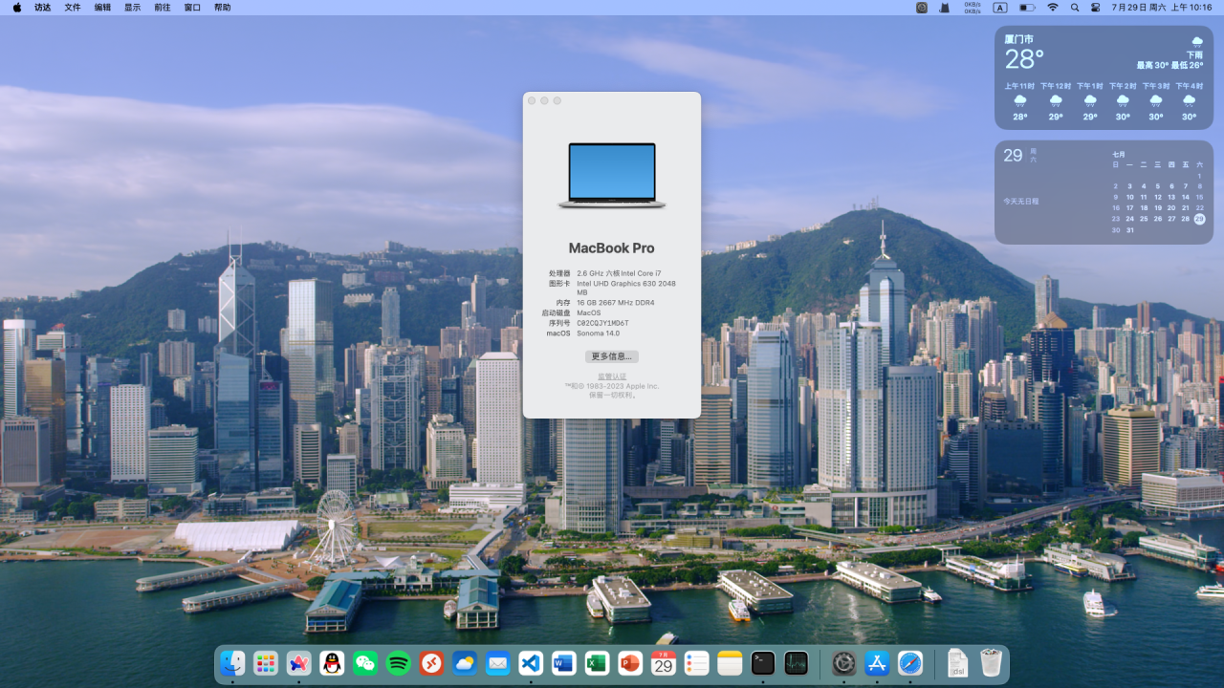Click 16 GB 2667 MHz DDR4 memory text
The height and width of the screenshot is (688, 1224).
pos(616,303)
